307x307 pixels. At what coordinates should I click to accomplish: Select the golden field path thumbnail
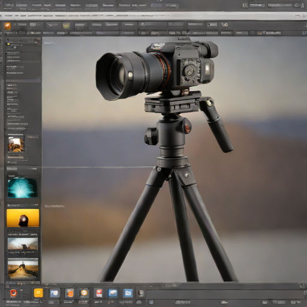tap(23, 269)
